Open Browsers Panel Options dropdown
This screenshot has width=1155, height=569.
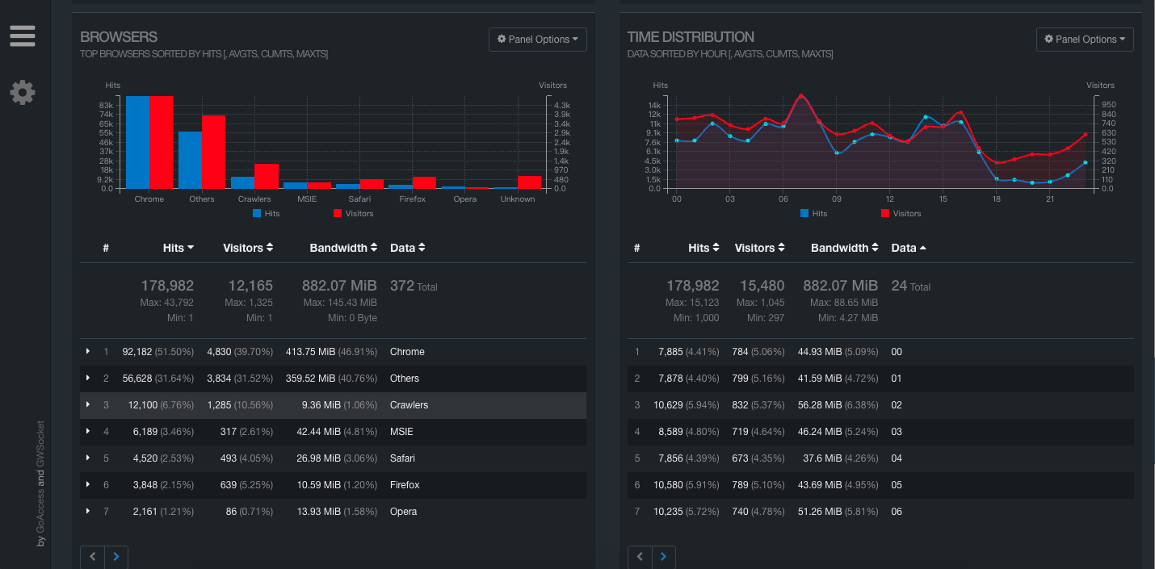pyautogui.click(x=537, y=40)
